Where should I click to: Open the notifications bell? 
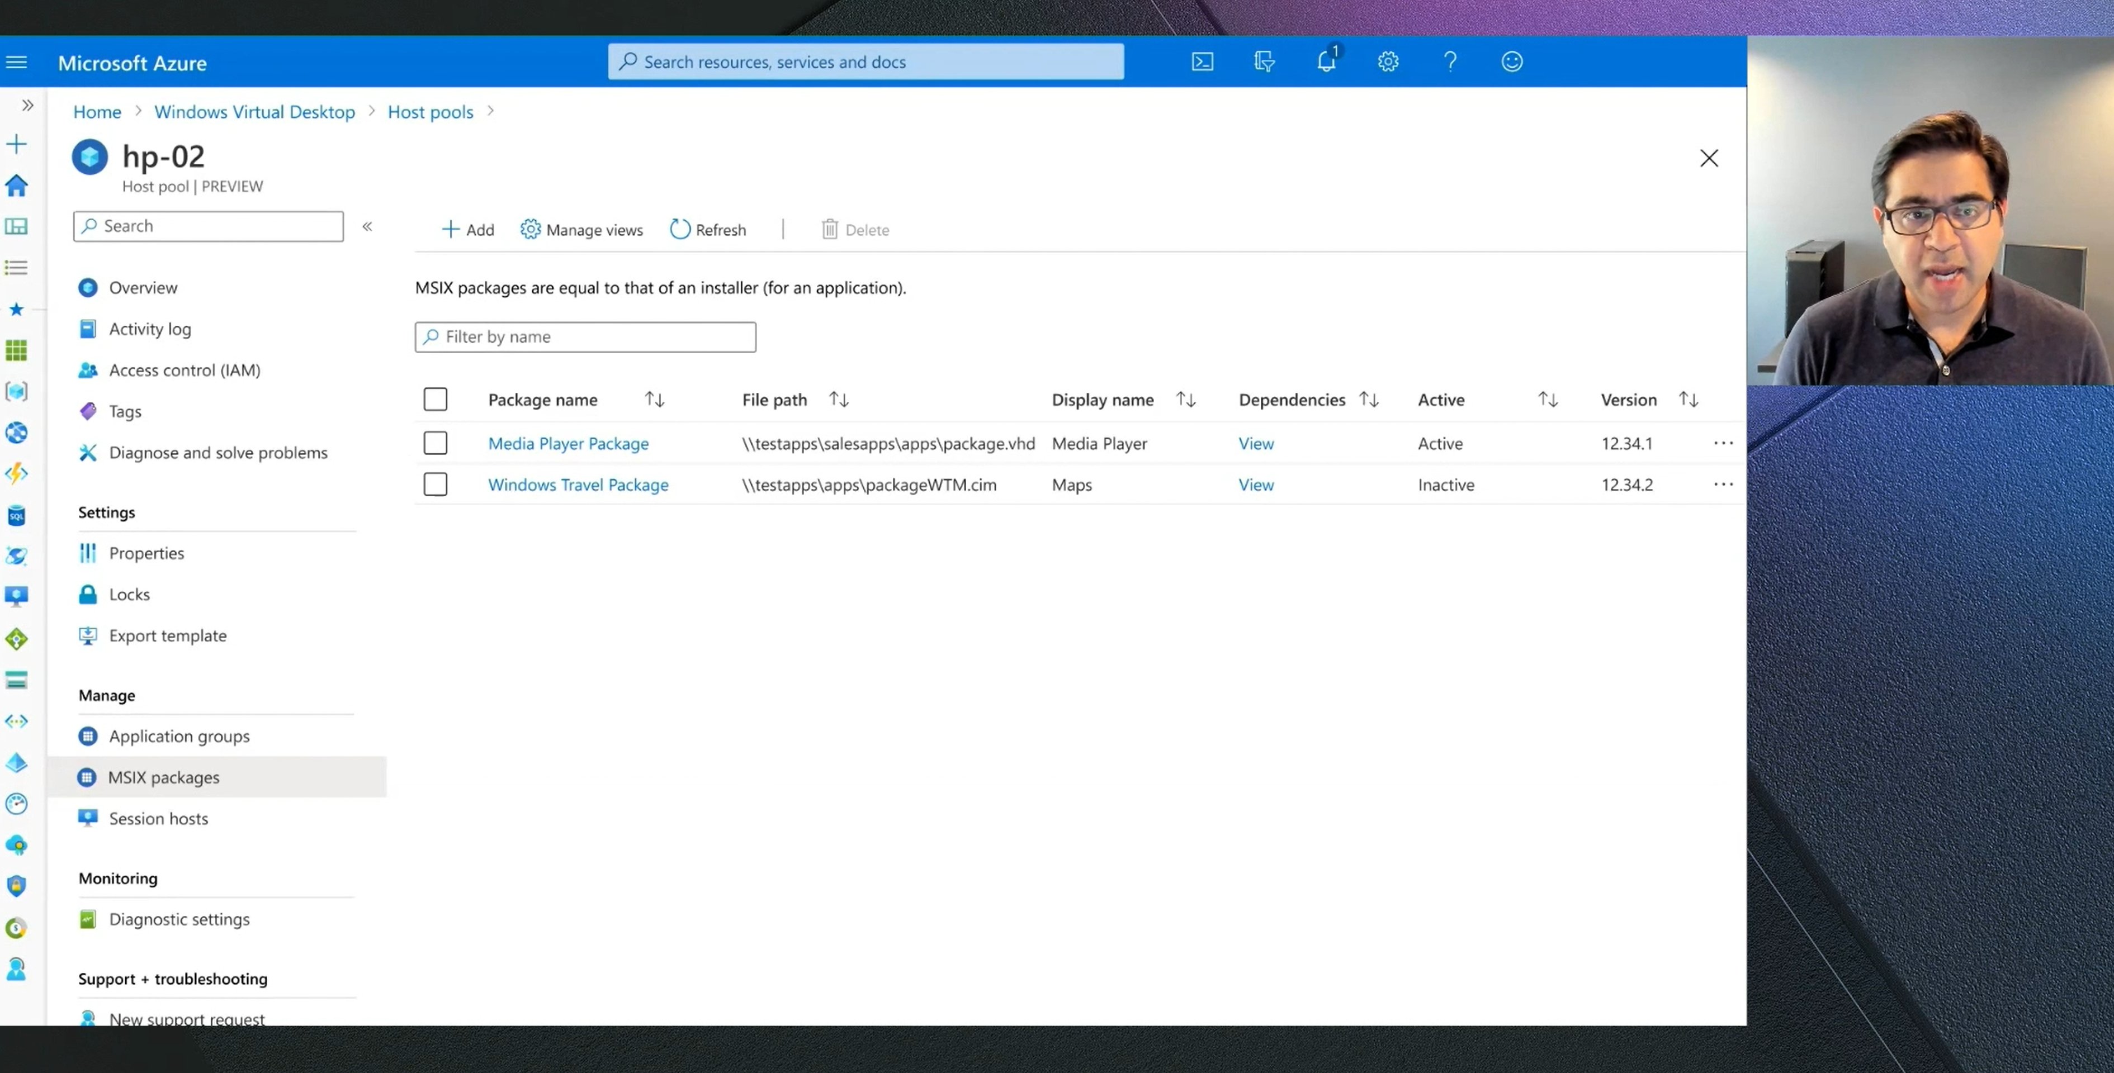[x=1327, y=61]
